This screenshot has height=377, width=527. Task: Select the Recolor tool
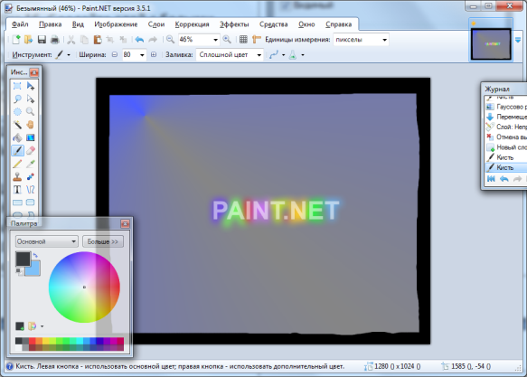pyautogui.click(x=30, y=176)
